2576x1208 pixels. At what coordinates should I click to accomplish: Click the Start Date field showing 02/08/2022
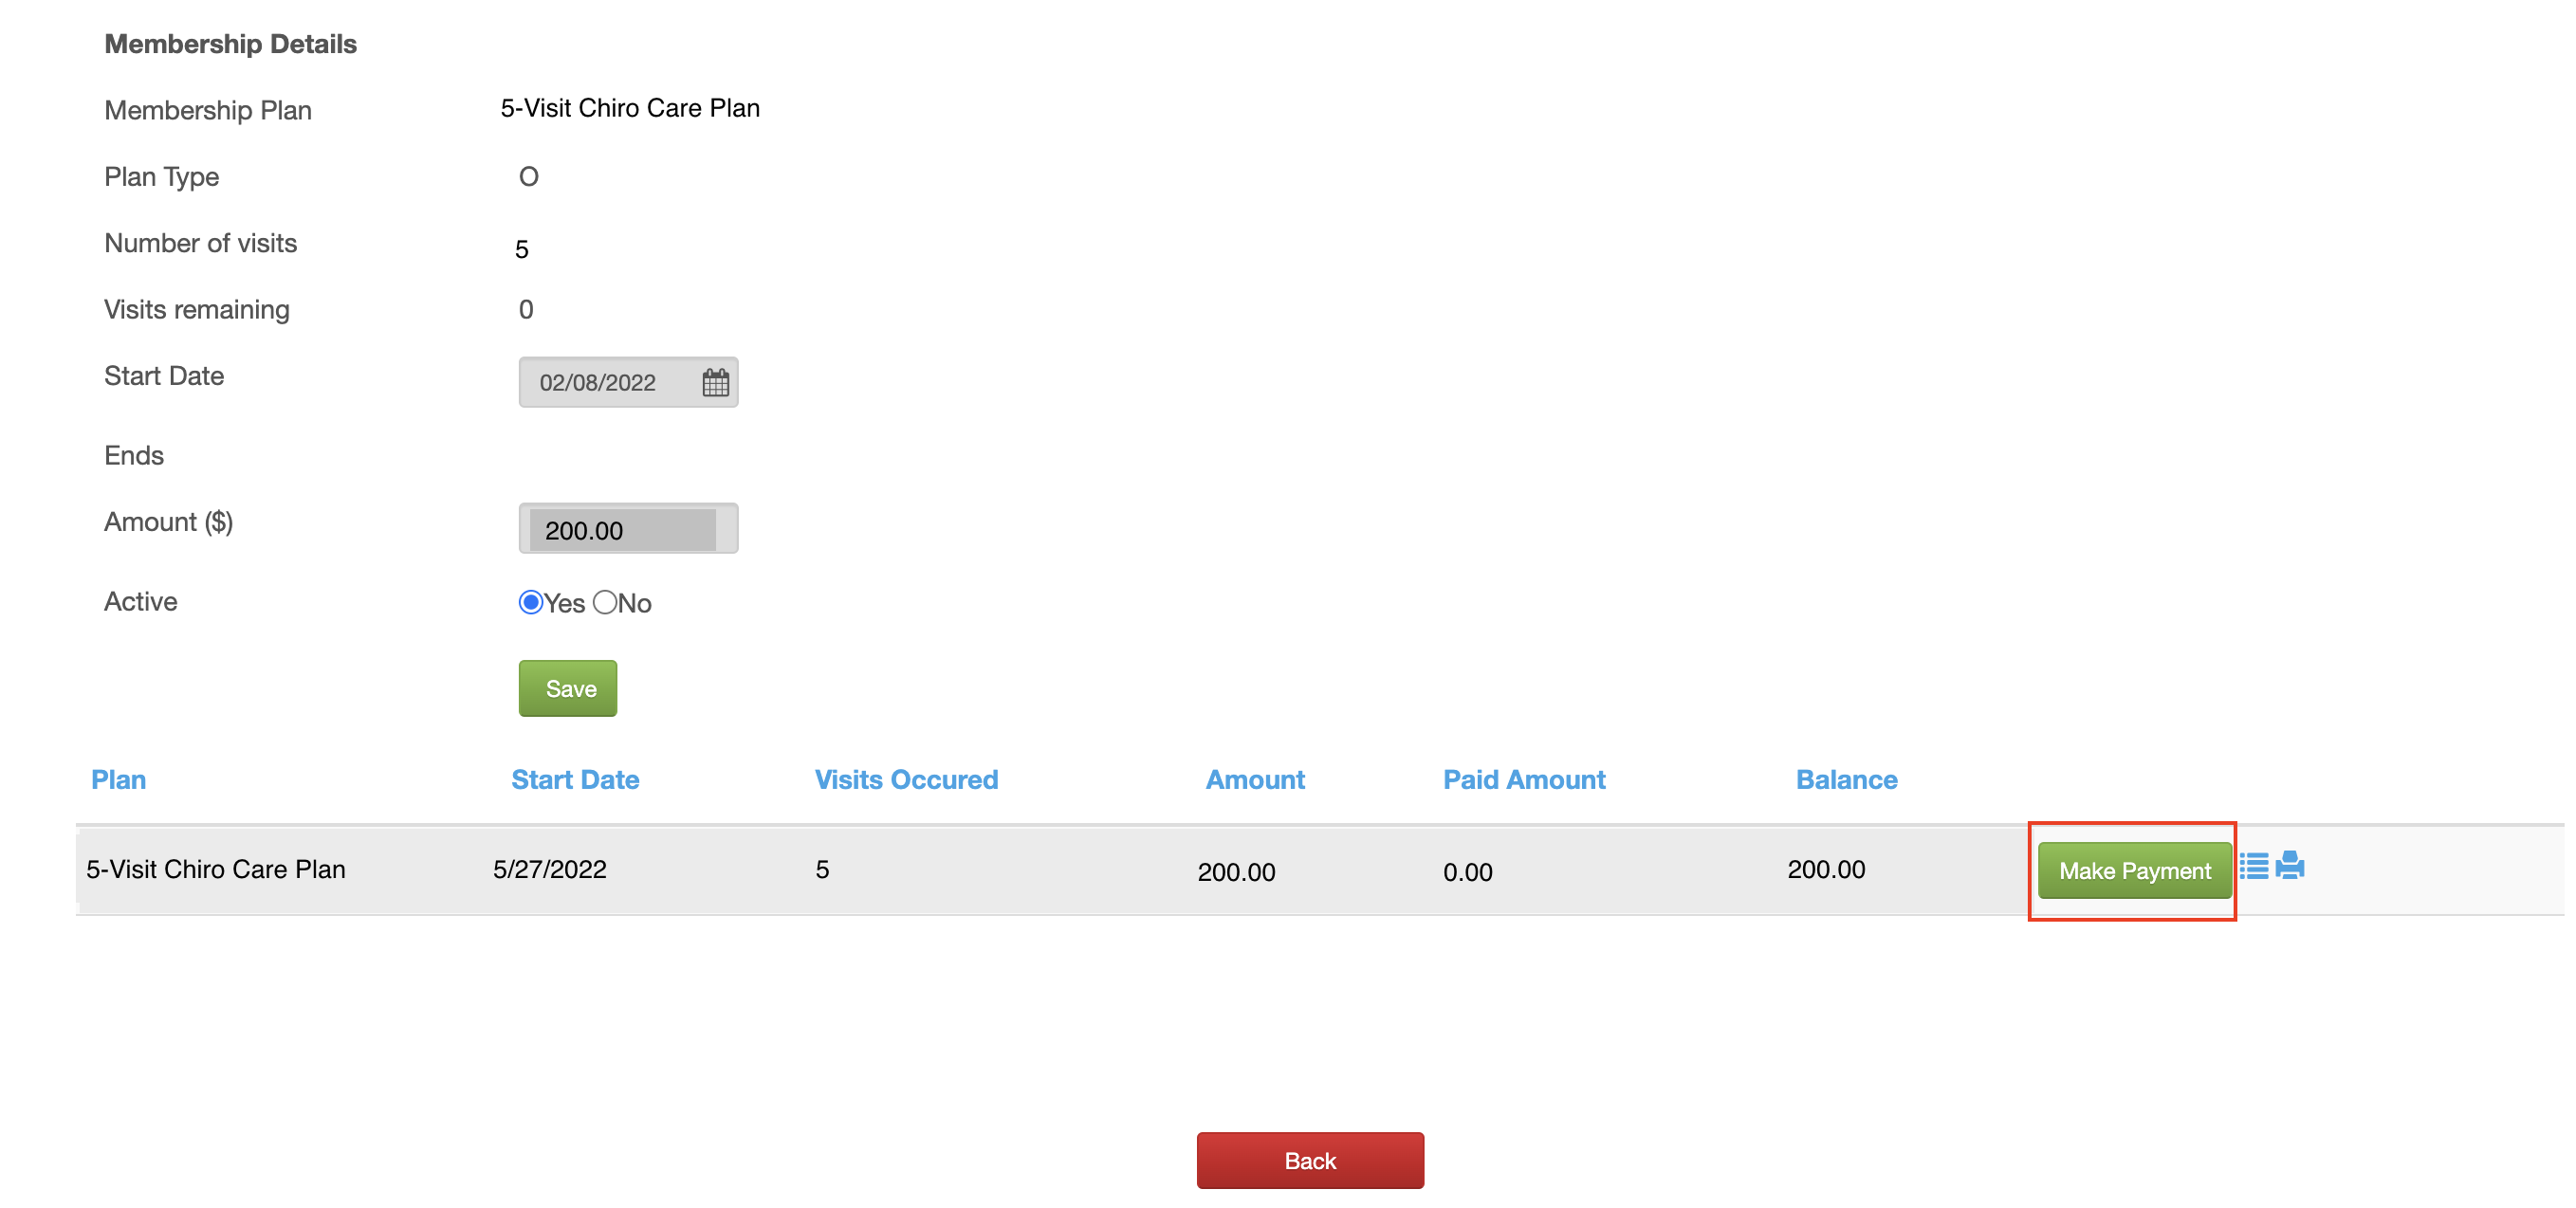point(628,382)
